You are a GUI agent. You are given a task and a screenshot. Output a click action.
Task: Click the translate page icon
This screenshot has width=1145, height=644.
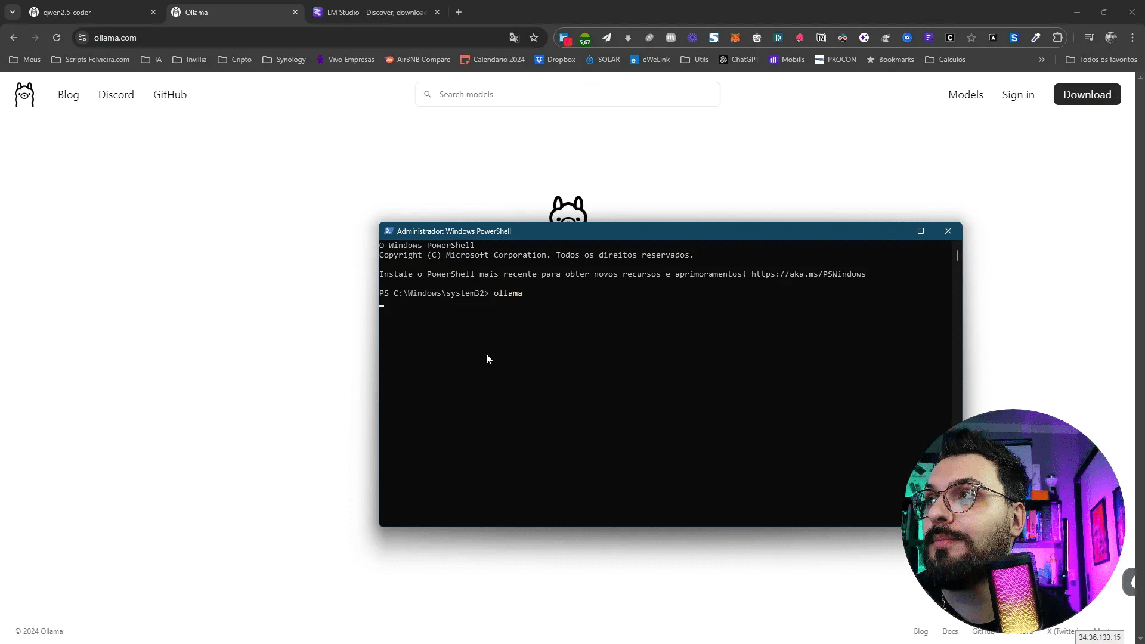[x=514, y=38]
